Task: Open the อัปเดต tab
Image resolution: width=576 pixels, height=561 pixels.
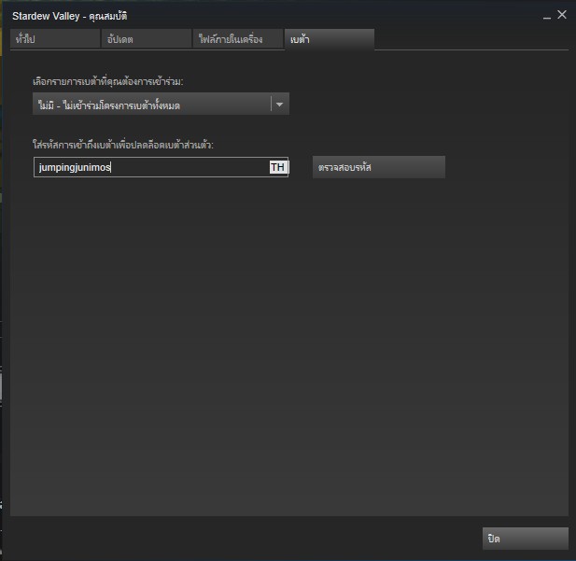Action: (x=147, y=39)
